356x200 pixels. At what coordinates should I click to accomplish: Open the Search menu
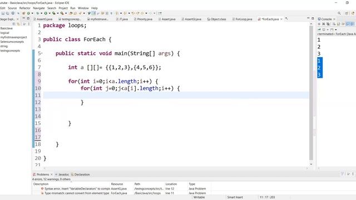[52, 8]
